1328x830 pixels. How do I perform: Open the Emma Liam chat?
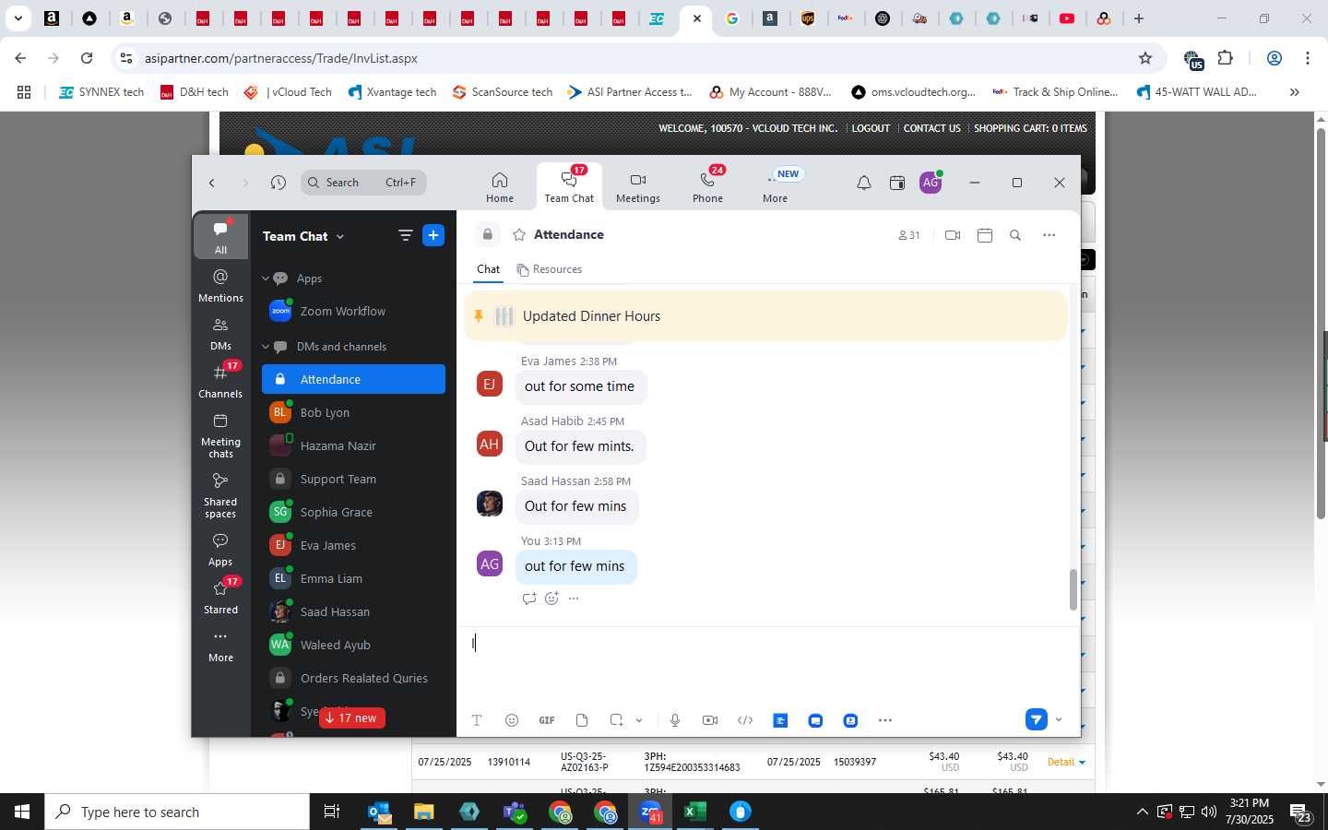(353, 578)
